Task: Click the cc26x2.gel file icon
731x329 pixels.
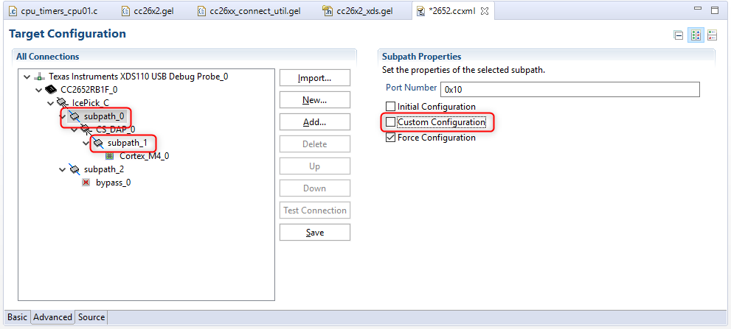Action: coord(125,11)
